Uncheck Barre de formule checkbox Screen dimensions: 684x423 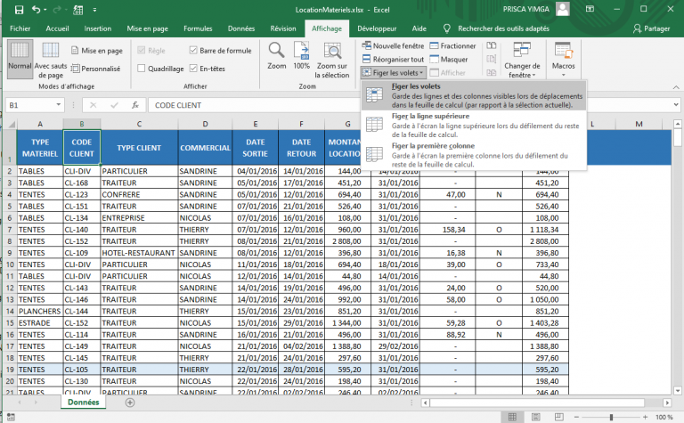[194, 51]
